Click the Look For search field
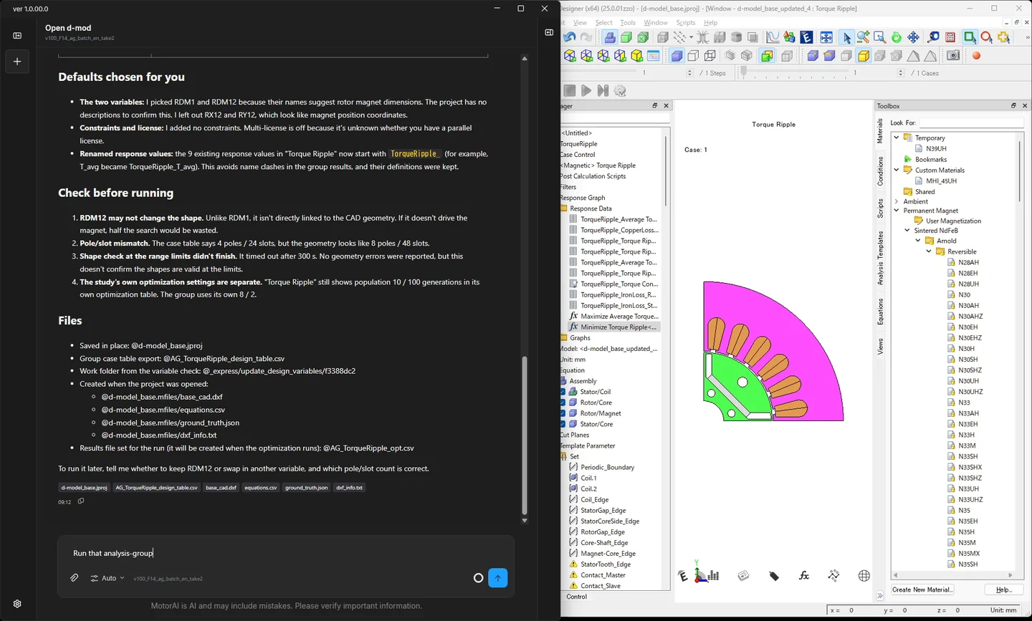The image size is (1032, 621). point(971,123)
